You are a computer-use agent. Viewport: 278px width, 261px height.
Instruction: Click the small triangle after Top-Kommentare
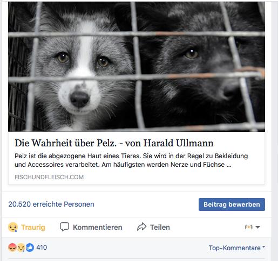(x=263, y=247)
